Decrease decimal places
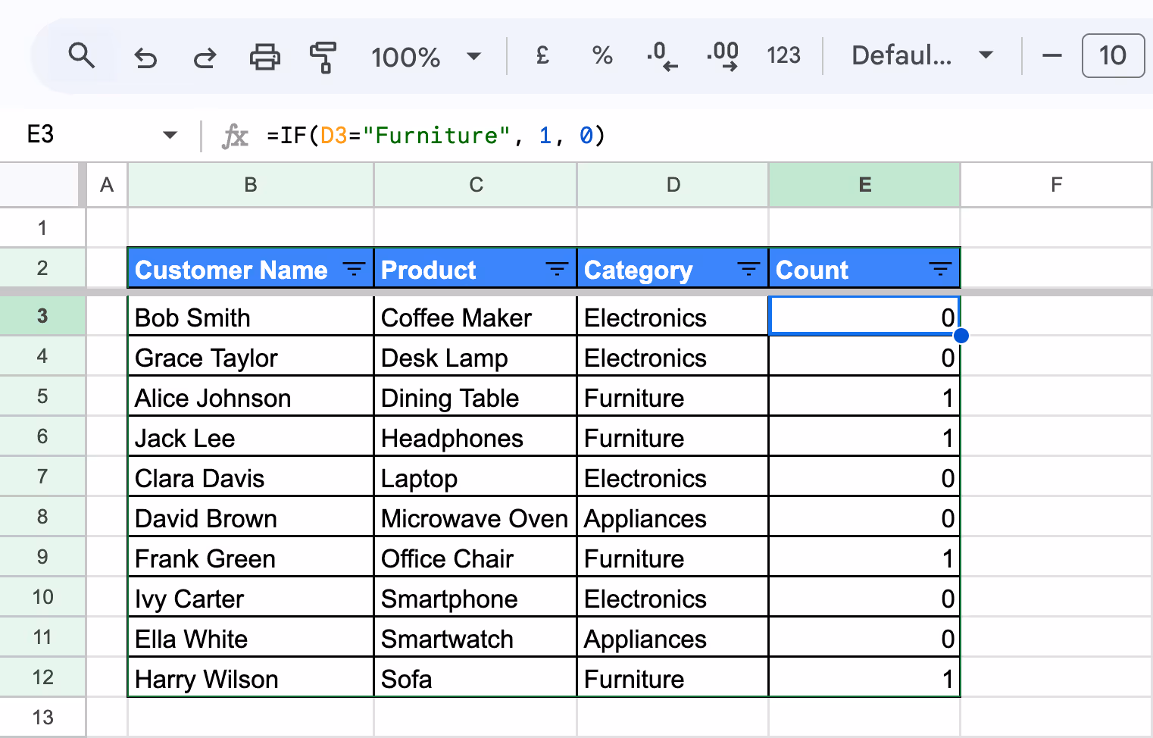 tap(661, 55)
